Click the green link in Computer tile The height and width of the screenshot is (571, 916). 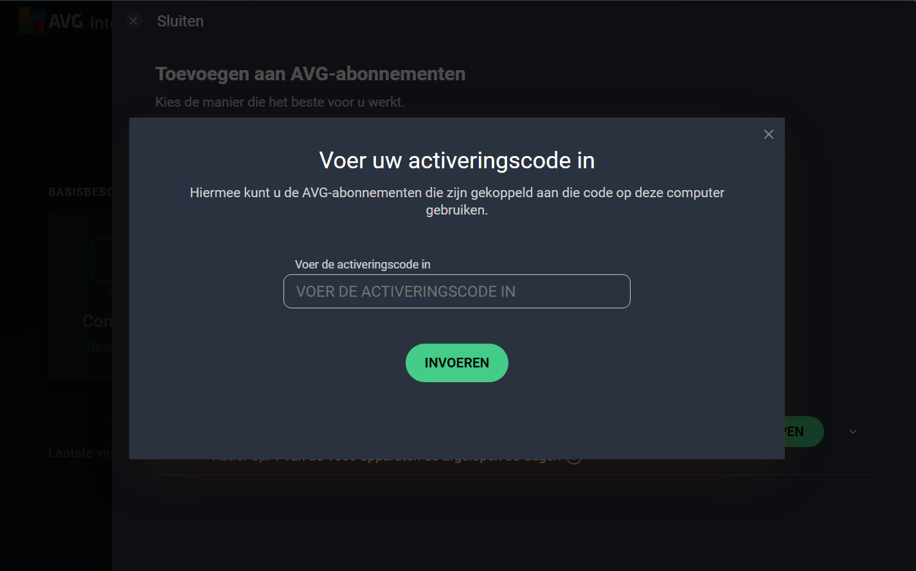pos(99,347)
